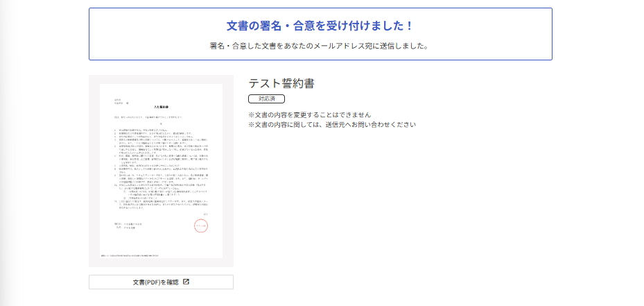Open the 文書(PDF)を確認 button

coord(161,282)
